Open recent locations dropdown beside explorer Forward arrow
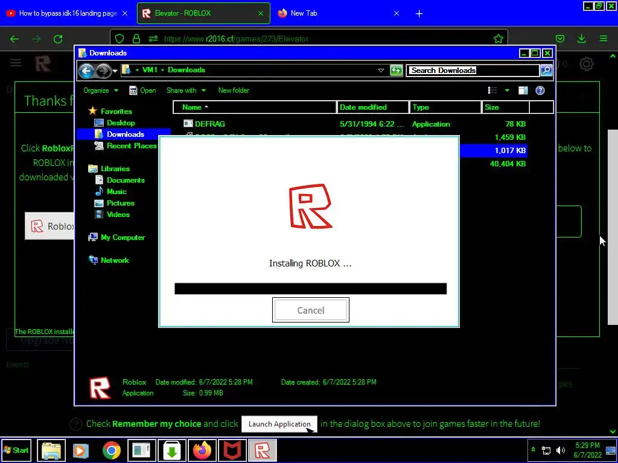The width and height of the screenshot is (618, 463). [115, 71]
